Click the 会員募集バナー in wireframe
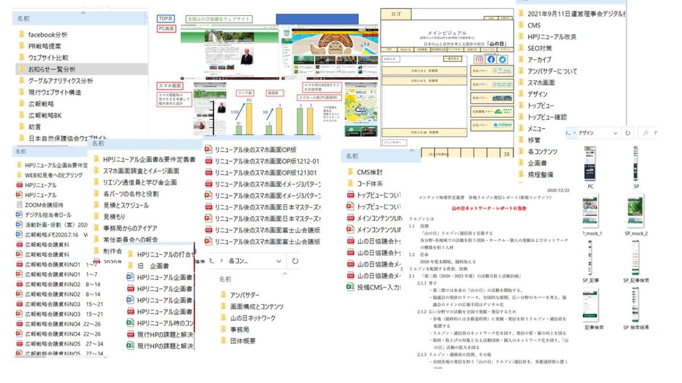 coord(492,111)
